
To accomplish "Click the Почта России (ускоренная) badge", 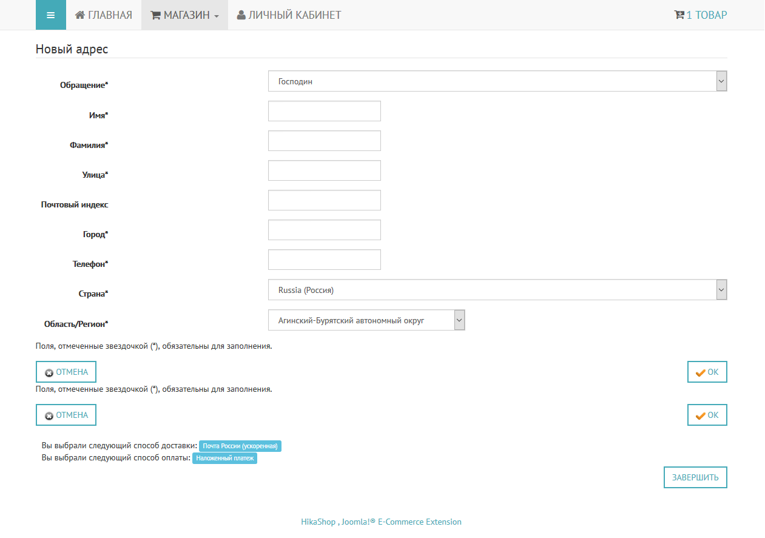I will (x=240, y=446).
